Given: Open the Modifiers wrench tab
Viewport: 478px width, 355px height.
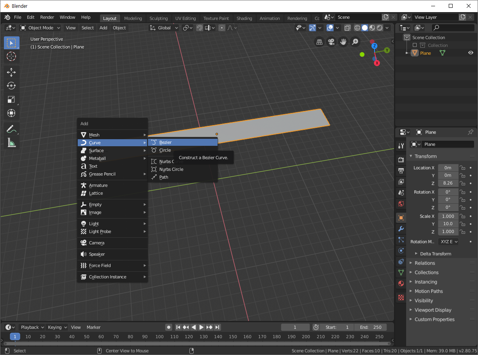Looking at the screenshot, I should tap(401, 229).
